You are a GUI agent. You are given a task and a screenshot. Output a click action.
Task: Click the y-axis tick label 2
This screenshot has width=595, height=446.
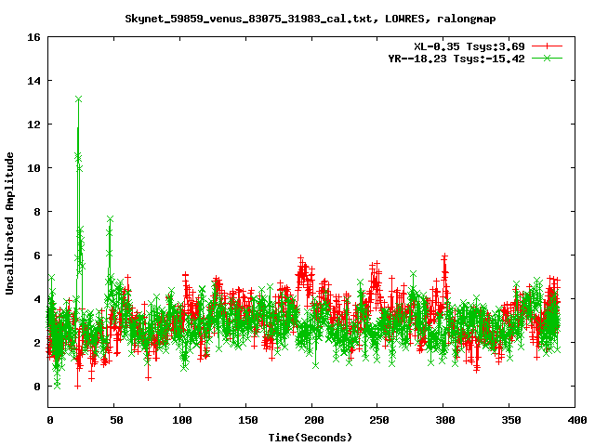(x=37, y=343)
